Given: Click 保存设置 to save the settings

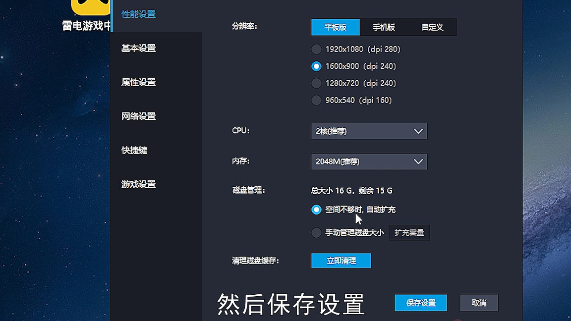Looking at the screenshot, I should pyautogui.click(x=420, y=303).
